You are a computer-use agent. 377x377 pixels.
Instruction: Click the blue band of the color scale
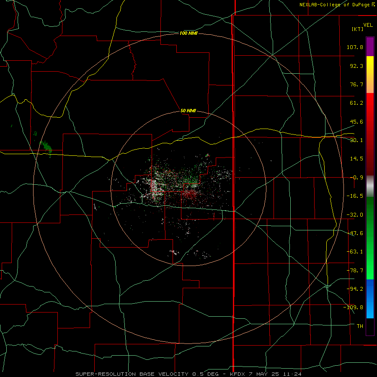coord(370,299)
